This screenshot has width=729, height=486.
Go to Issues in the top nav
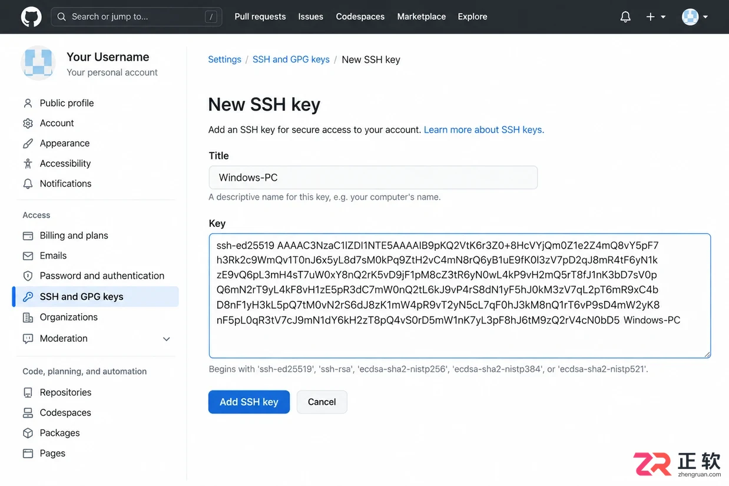tap(310, 16)
